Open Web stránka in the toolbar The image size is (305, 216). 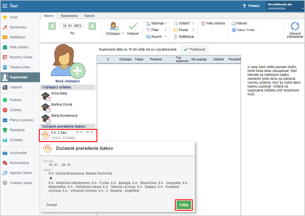click(x=213, y=23)
